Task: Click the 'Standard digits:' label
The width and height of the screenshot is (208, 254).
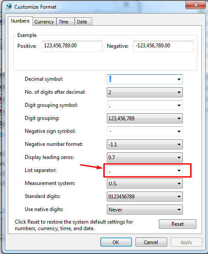Action: click(43, 196)
